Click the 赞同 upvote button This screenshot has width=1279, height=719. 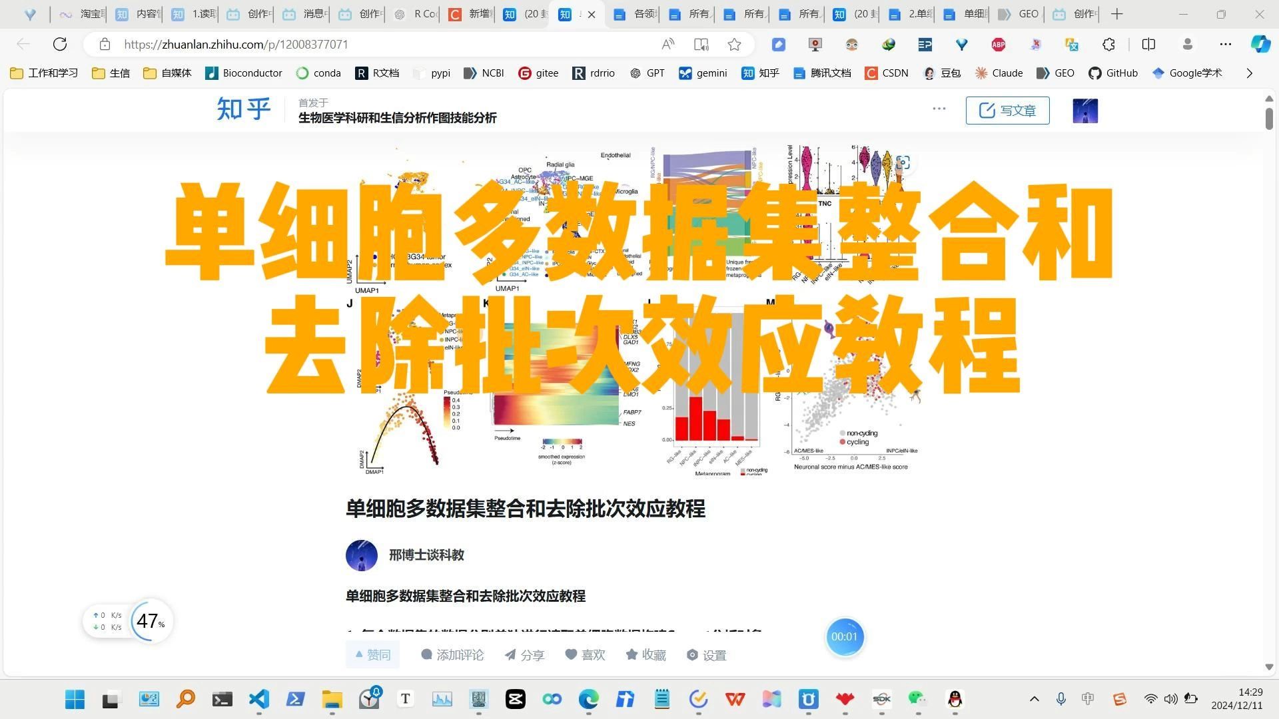[x=372, y=655]
